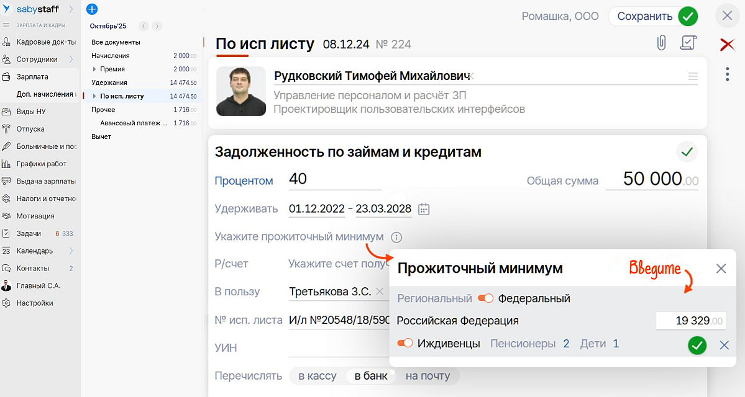Viewport: 745px width, 397px height.
Task: Open Графики работ in sidebar
Action: pyautogui.click(x=41, y=164)
